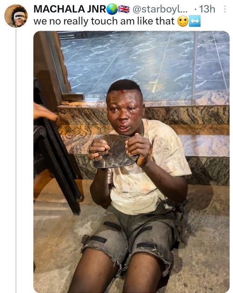233x293 pixels.
Task: Select the smiley face emoji in the tweet
Action: tap(182, 21)
